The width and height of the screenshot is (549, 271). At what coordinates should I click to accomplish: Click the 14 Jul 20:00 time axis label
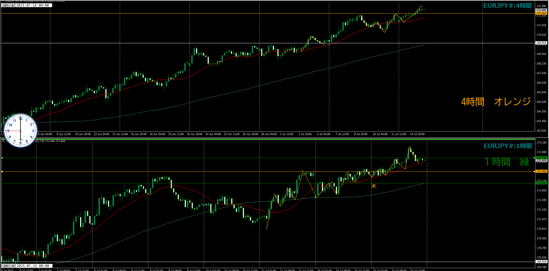417,134
